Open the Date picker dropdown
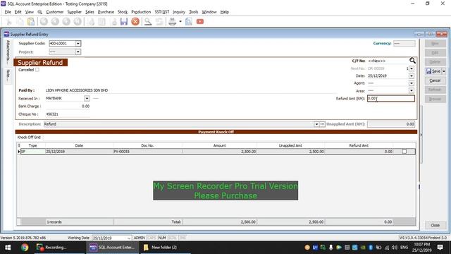This screenshot has height=254, width=451. pyautogui.click(x=412, y=76)
